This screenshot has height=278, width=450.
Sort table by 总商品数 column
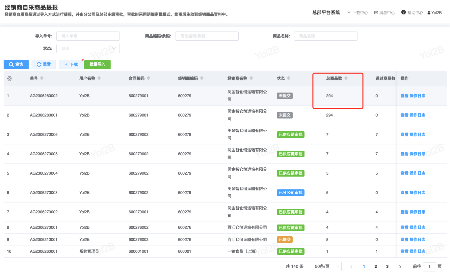pyautogui.click(x=346, y=78)
